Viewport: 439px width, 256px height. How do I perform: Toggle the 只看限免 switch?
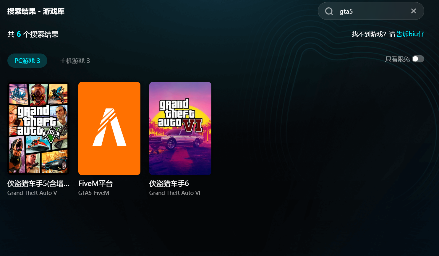point(418,59)
